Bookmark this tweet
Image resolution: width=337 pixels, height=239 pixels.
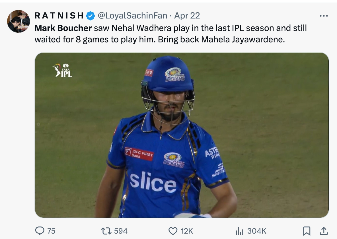click(307, 231)
